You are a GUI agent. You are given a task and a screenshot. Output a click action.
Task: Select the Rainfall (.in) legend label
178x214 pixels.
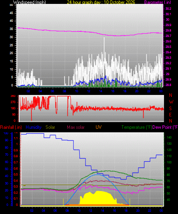pos(11,127)
